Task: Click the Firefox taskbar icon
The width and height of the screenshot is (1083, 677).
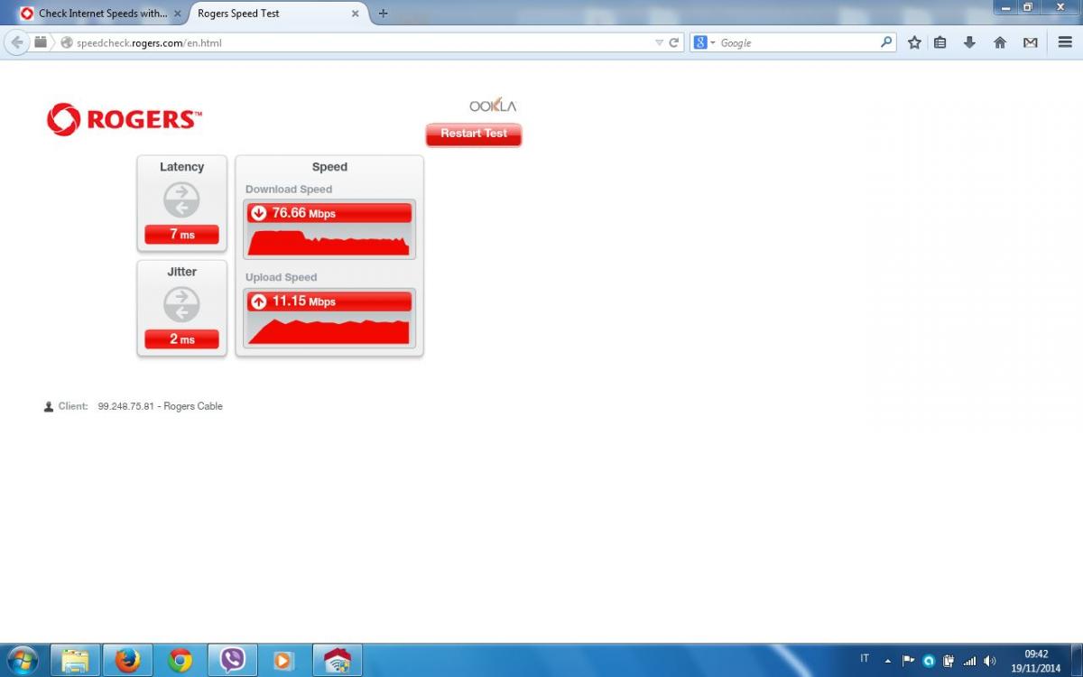Action: coord(127,661)
